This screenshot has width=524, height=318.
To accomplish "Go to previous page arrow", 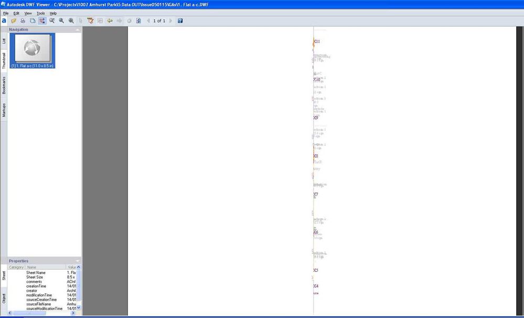I will click(148, 21).
